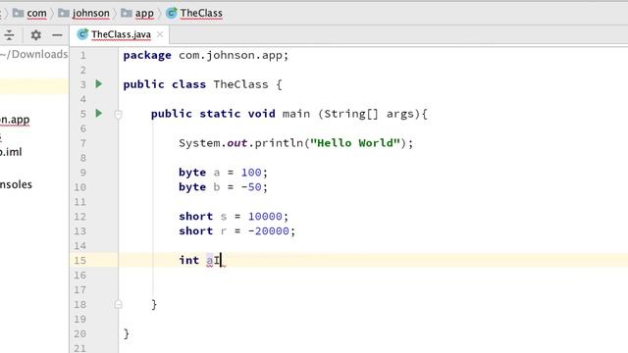Click the 'TheClass' name on line 3
This screenshot has height=353, width=628.
point(240,84)
